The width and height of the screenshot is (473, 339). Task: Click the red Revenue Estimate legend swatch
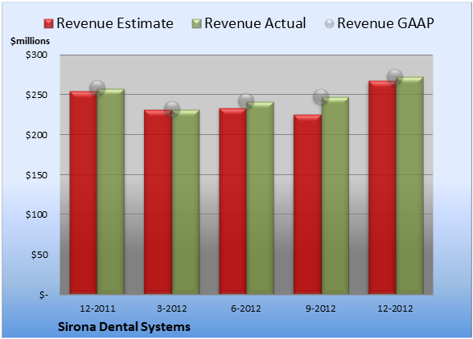[48, 24]
